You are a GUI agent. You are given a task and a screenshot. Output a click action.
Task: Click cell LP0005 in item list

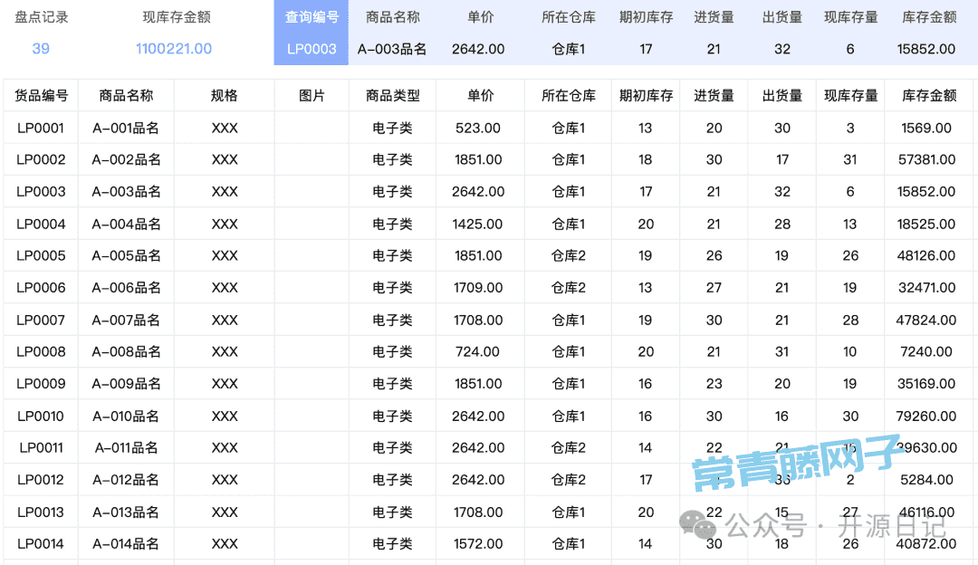41,255
